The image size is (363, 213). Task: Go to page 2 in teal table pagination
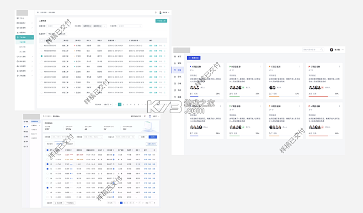point(124,104)
